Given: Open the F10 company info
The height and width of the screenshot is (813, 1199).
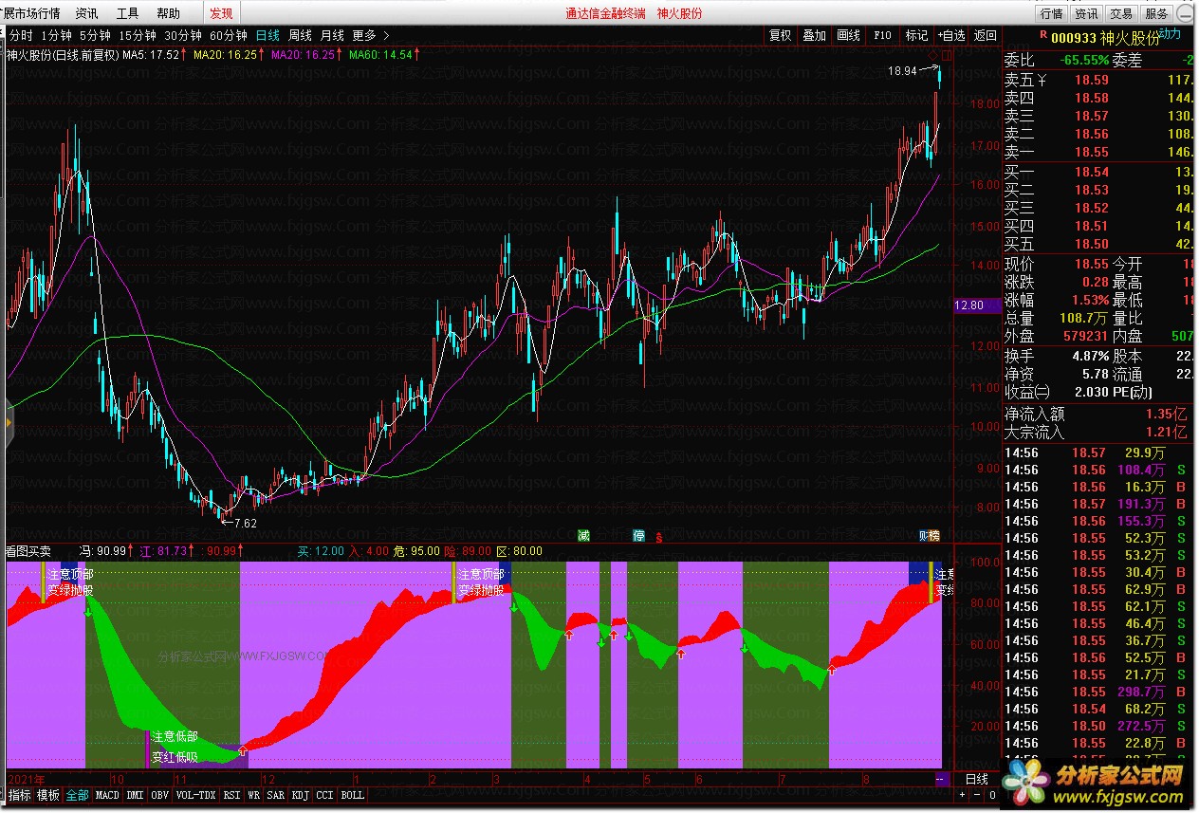Looking at the screenshot, I should pos(882,35).
